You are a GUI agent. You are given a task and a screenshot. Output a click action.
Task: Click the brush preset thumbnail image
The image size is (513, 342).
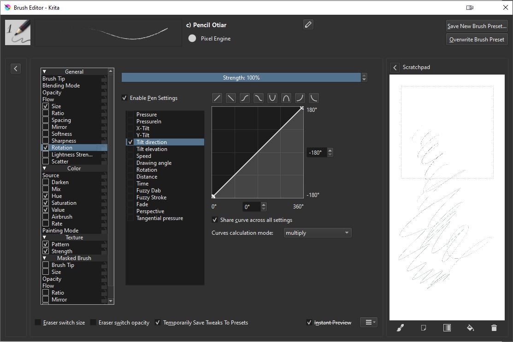(18, 32)
